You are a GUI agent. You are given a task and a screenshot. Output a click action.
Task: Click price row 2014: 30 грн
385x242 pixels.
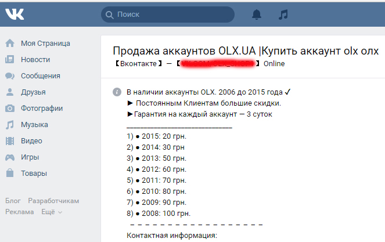click(156, 147)
